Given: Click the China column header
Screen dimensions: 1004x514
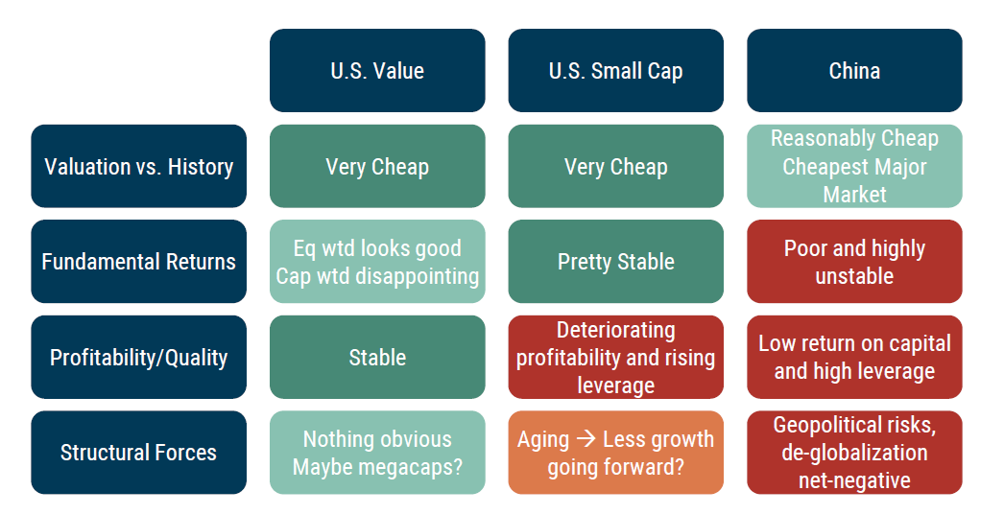Looking at the screenshot, I should pos(854,71).
